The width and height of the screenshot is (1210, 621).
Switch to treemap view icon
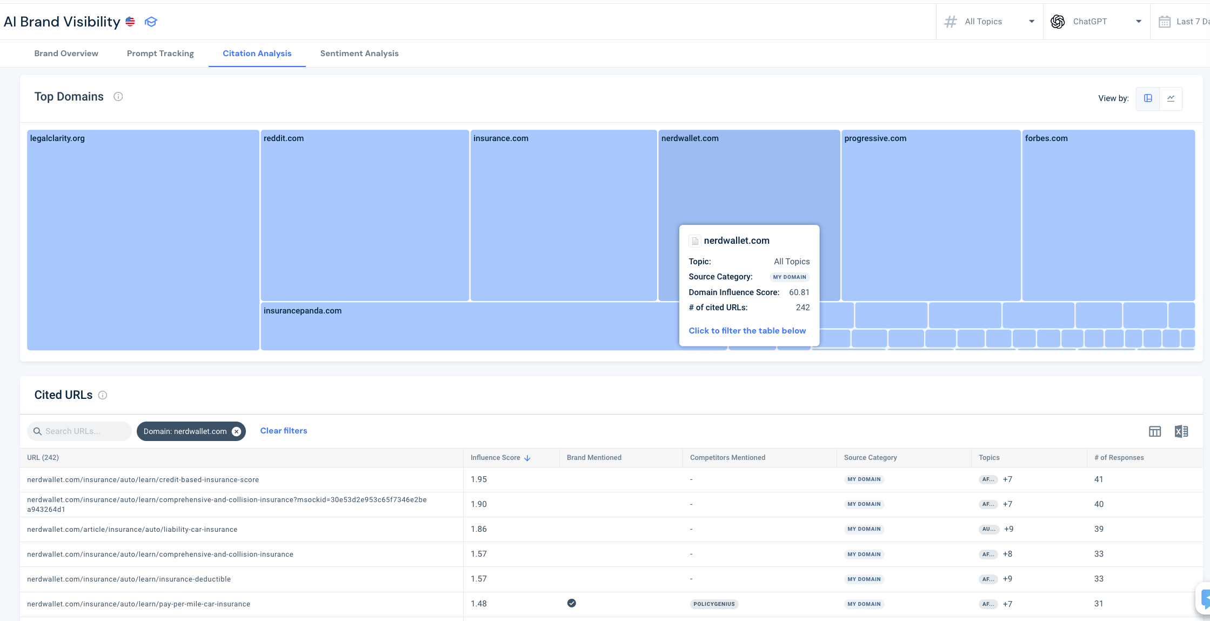tap(1148, 98)
